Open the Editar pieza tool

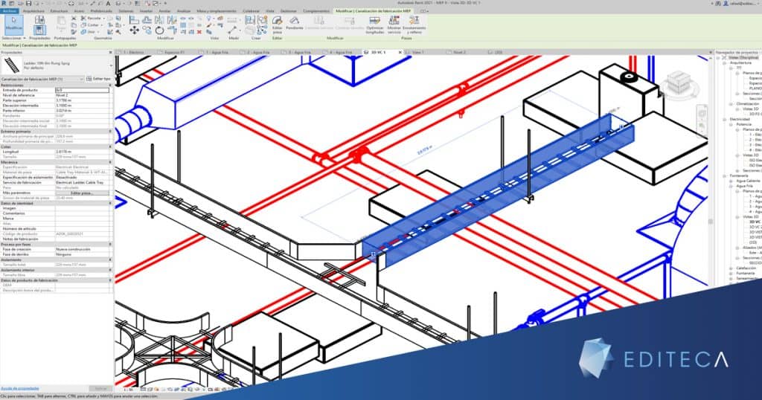pos(277,25)
